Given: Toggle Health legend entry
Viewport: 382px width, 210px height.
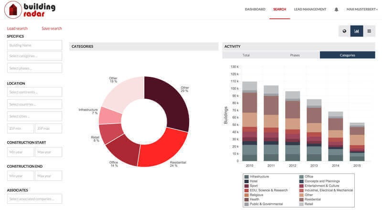Looking at the screenshot, I should click(x=252, y=199).
